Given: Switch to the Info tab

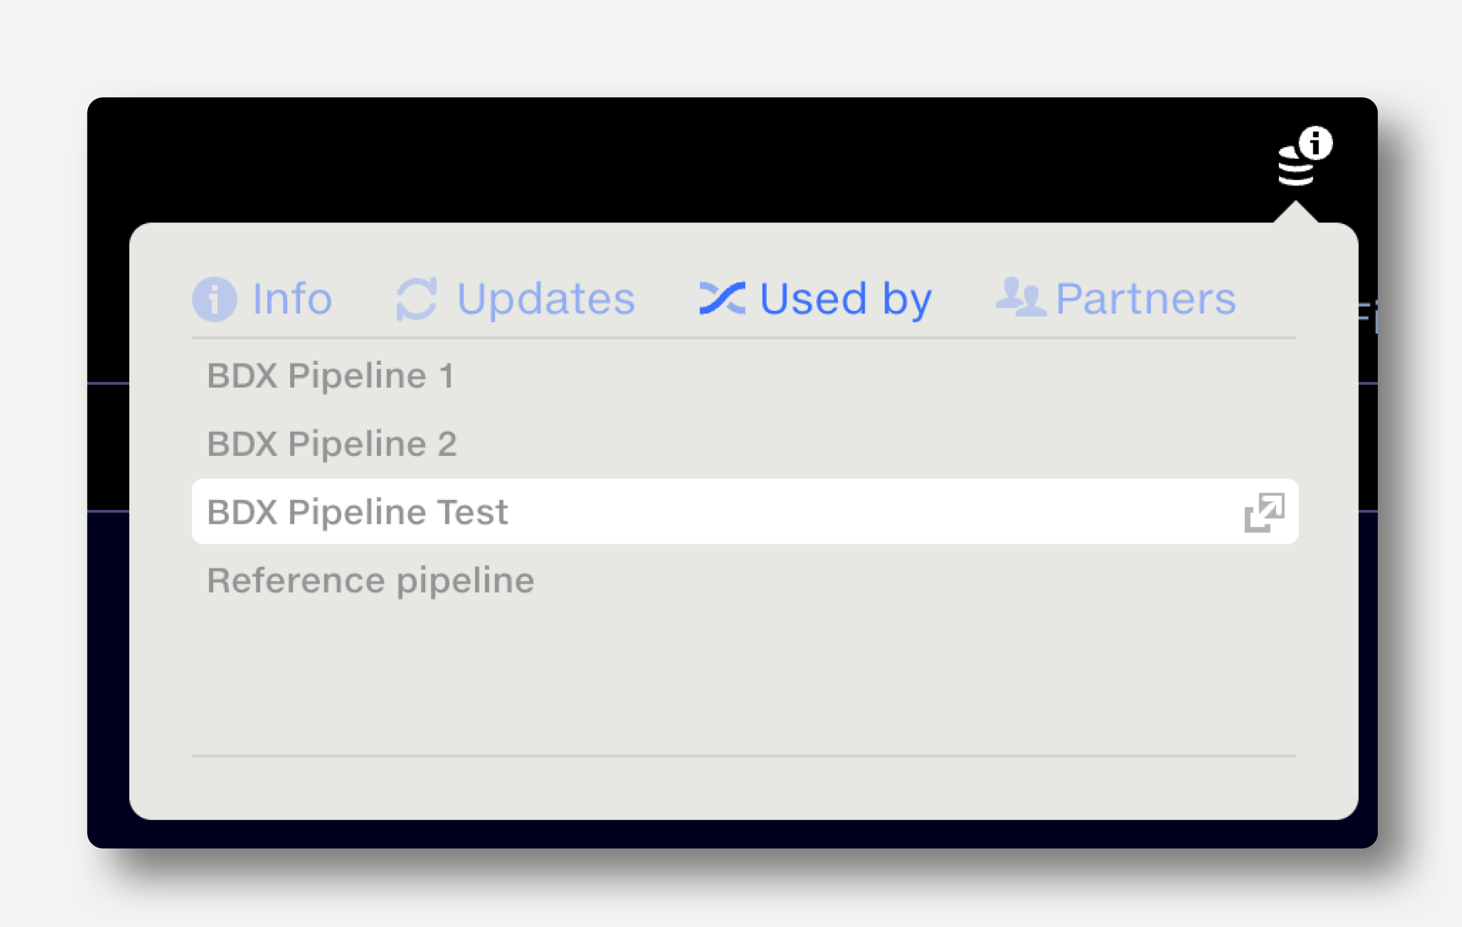Looking at the screenshot, I should coord(262,299).
